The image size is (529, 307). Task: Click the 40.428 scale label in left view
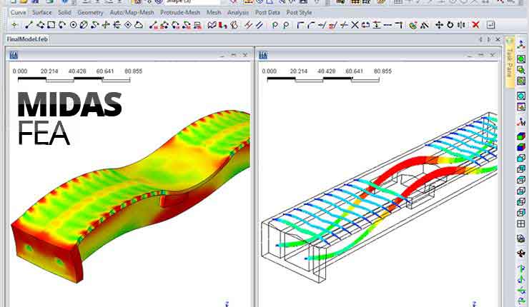(77, 71)
